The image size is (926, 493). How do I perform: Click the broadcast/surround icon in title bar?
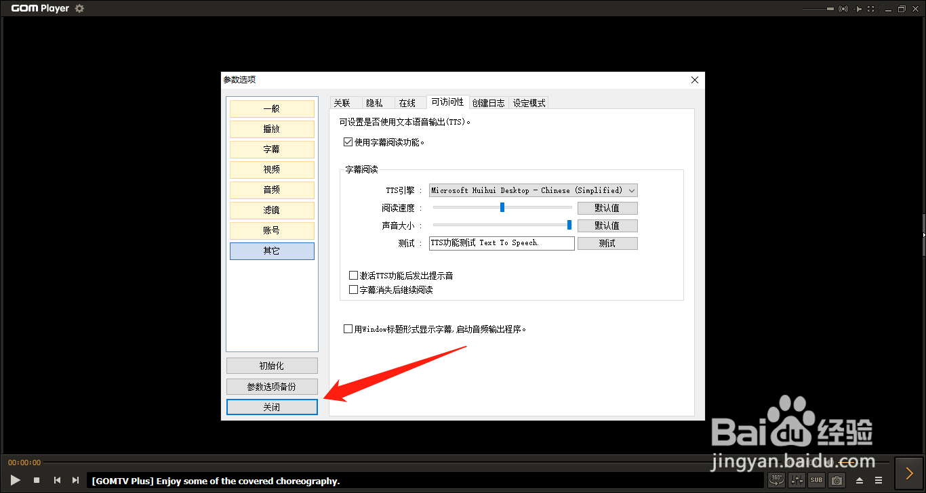pos(843,9)
